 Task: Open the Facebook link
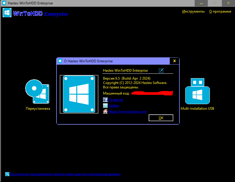tap(116, 100)
